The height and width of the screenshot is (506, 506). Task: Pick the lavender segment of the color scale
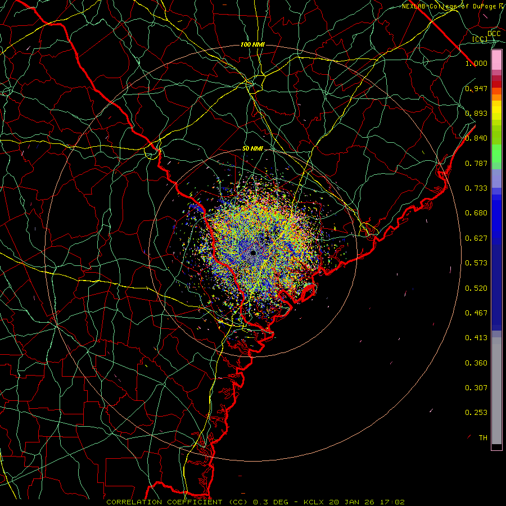pyautogui.click(x=496, y=178)
